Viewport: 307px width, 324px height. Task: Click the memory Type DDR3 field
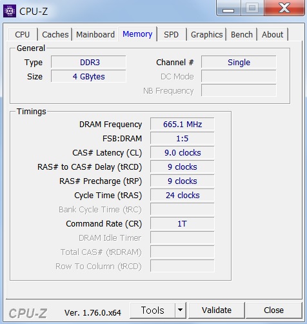88,62
